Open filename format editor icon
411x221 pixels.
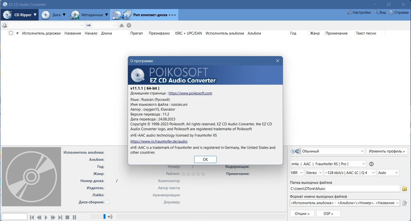click(x=404, y=203)
